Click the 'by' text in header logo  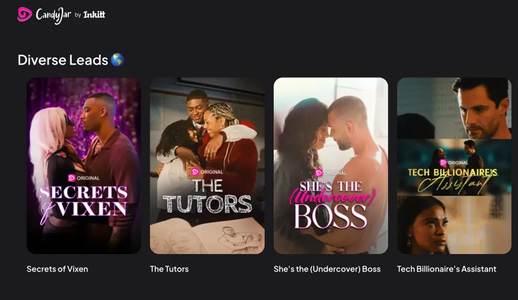pos(77,15)
